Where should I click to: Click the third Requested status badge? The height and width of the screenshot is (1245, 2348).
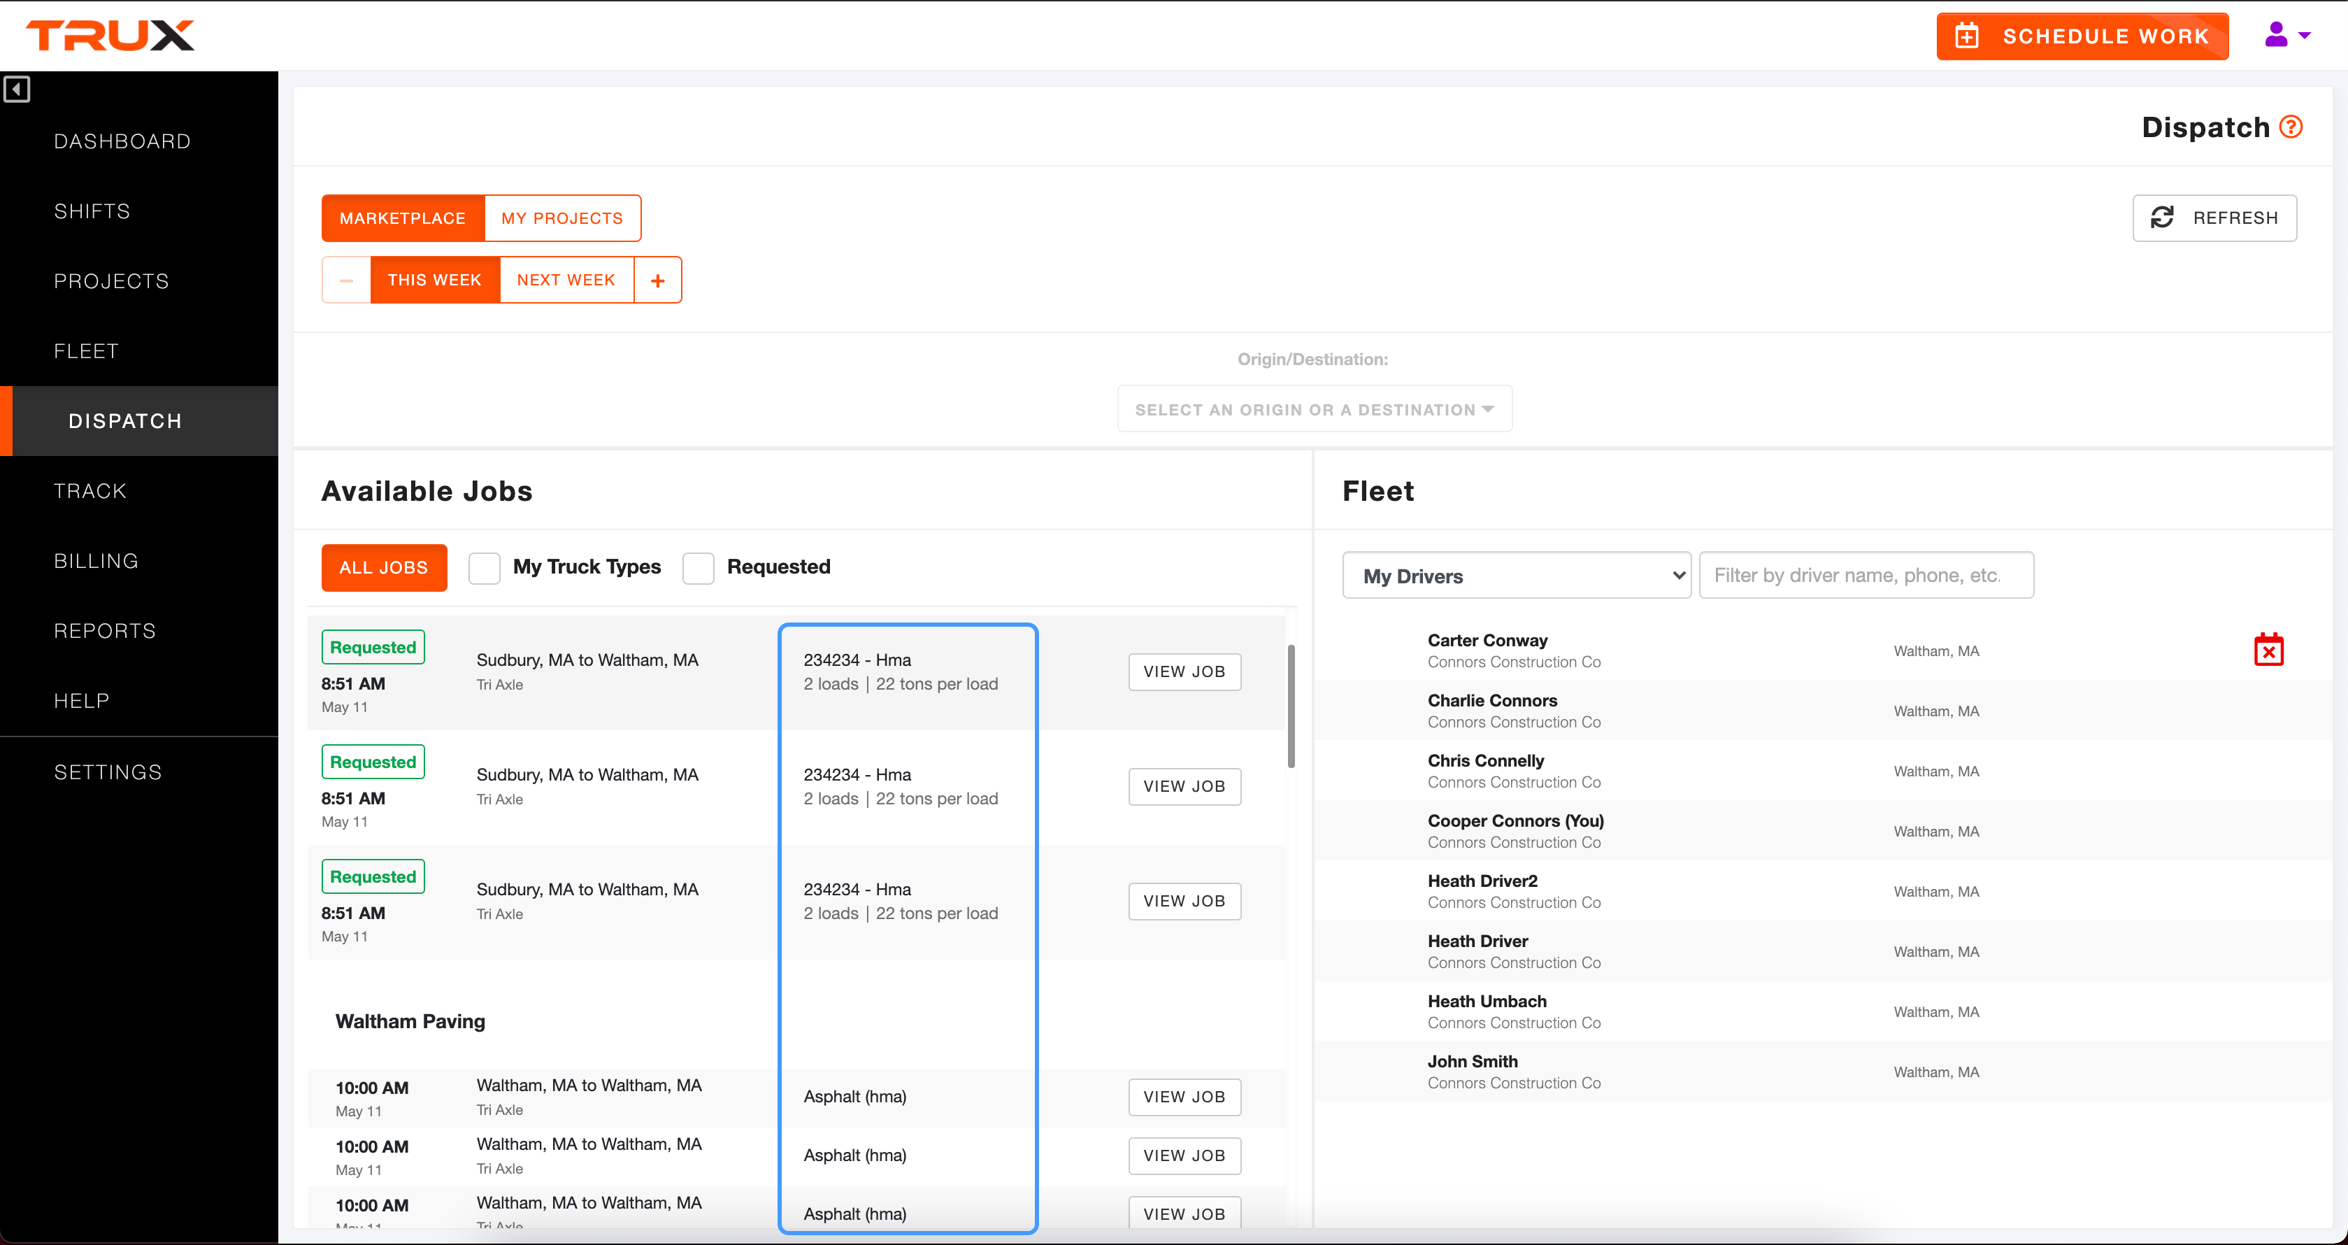(373, 876)
